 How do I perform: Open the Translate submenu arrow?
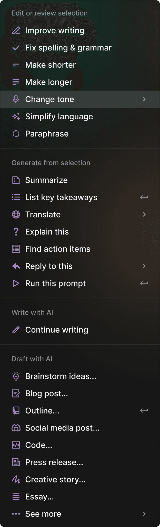144,214
